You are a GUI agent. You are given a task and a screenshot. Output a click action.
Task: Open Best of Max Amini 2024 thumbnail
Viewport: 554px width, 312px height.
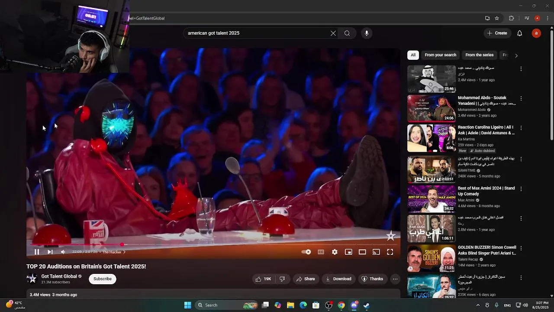click(x=432, y=199)
